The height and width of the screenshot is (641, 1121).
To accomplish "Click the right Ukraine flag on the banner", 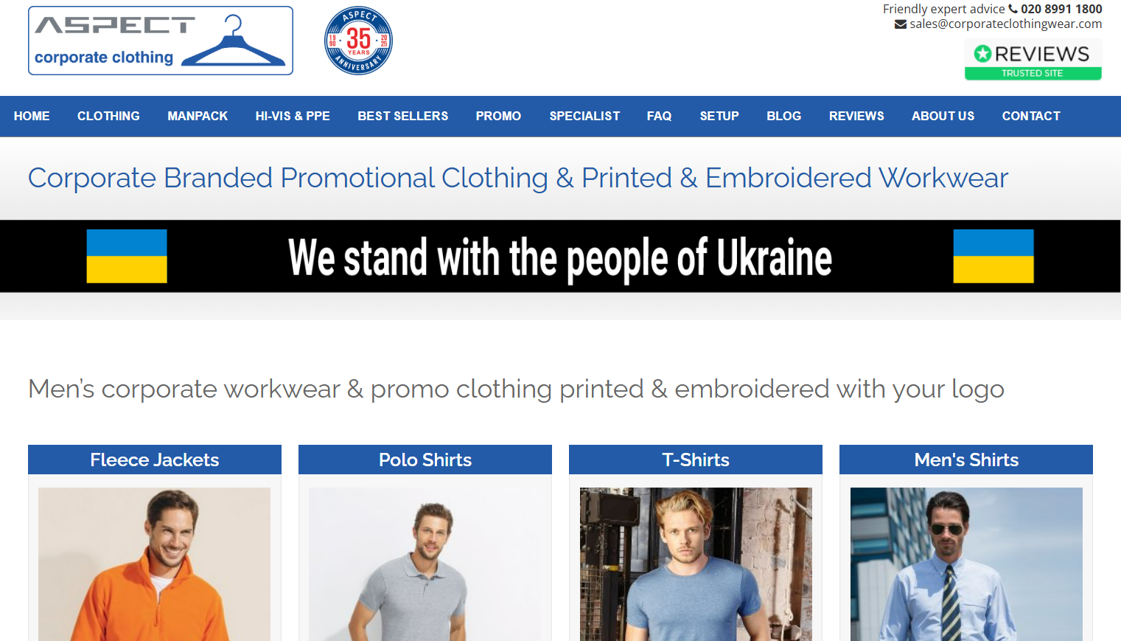I will [993, 256].
